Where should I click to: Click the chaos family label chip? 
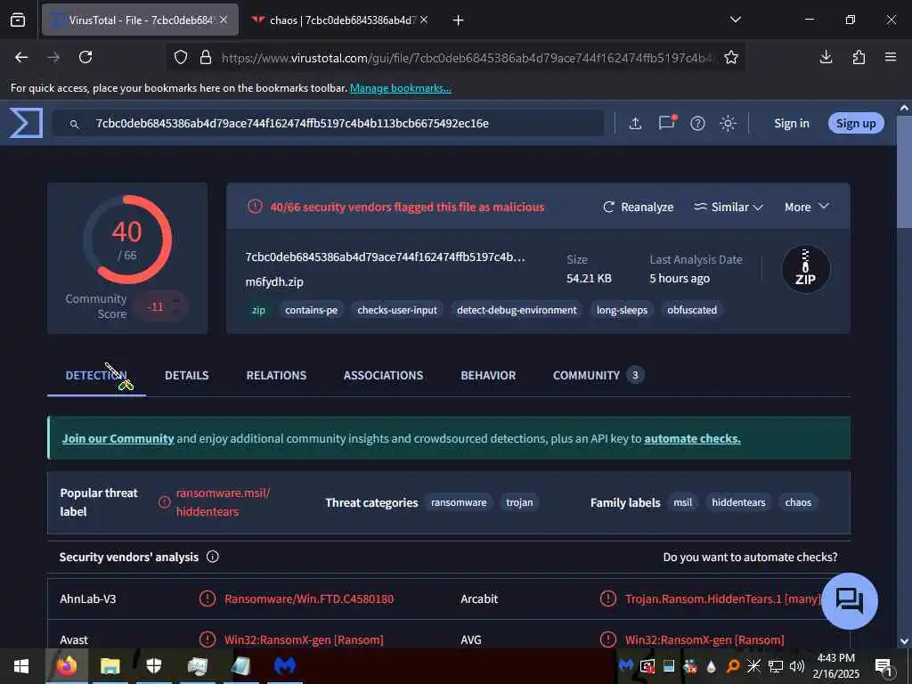pos(798,502)
